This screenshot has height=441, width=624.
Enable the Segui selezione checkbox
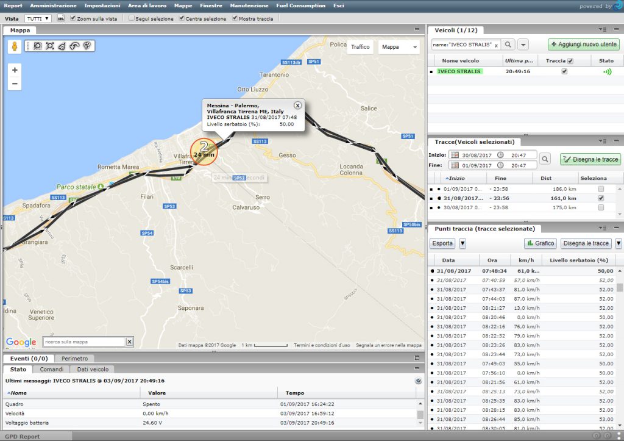coord(132,18)
